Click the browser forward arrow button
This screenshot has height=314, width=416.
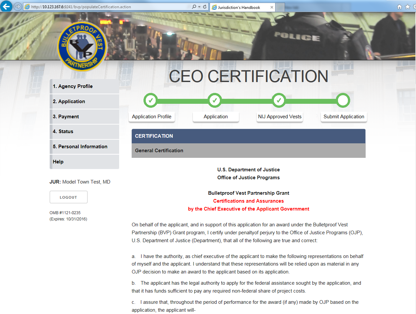click(18, 7)
